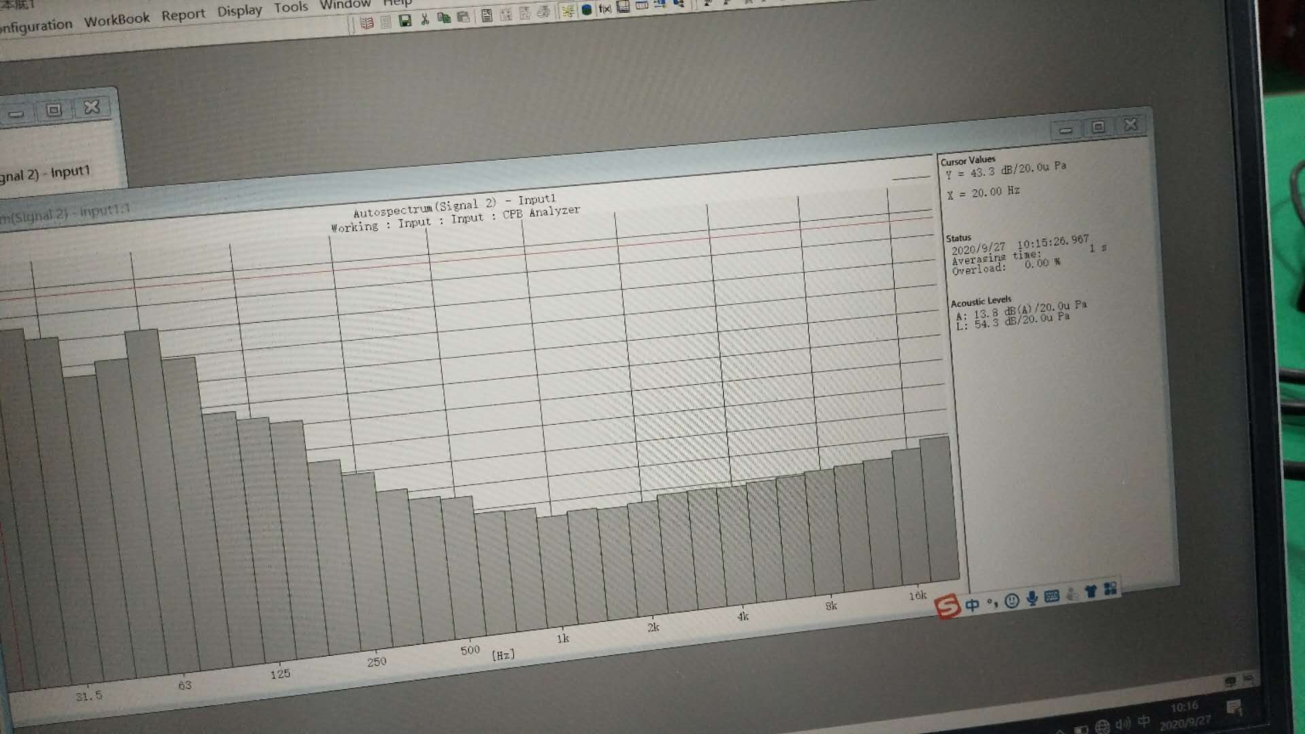Viewport: 1305px width, 734px height.
Task: Click the taskbar network globe icon
Action: click(x=1102, y=727)
